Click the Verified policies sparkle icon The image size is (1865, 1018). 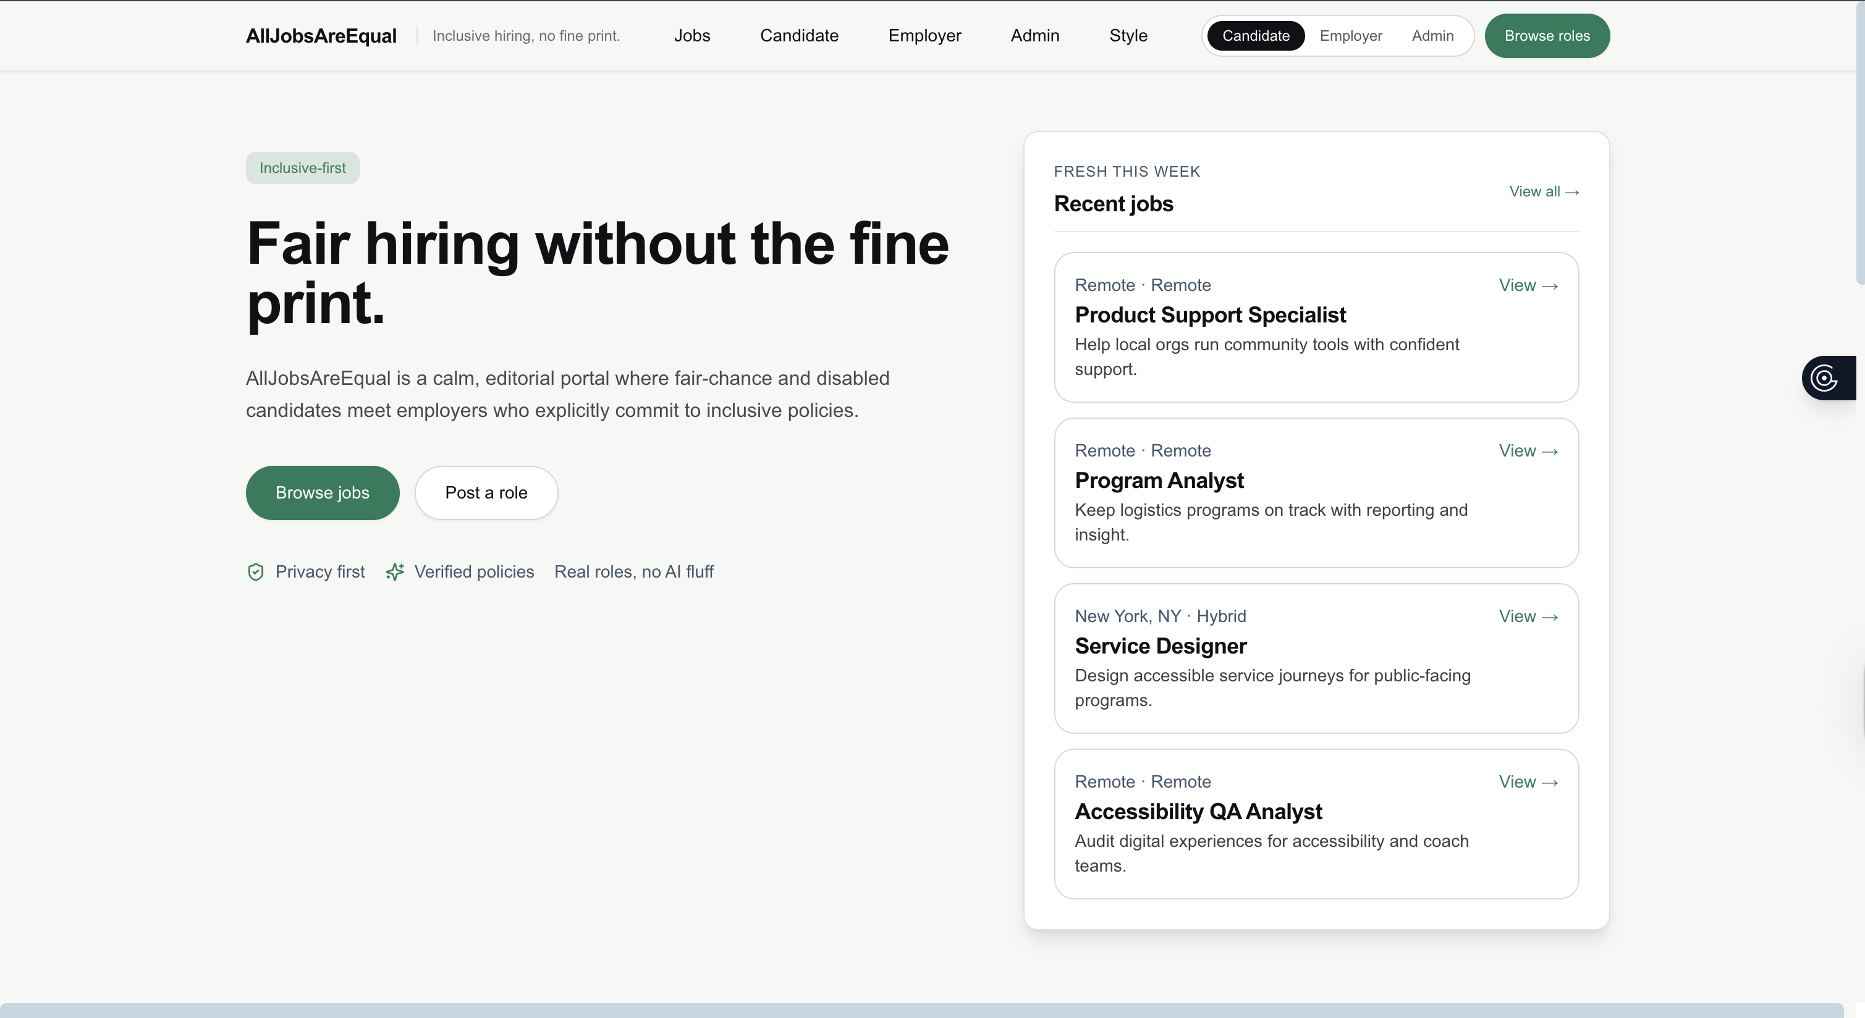point(395,572)
